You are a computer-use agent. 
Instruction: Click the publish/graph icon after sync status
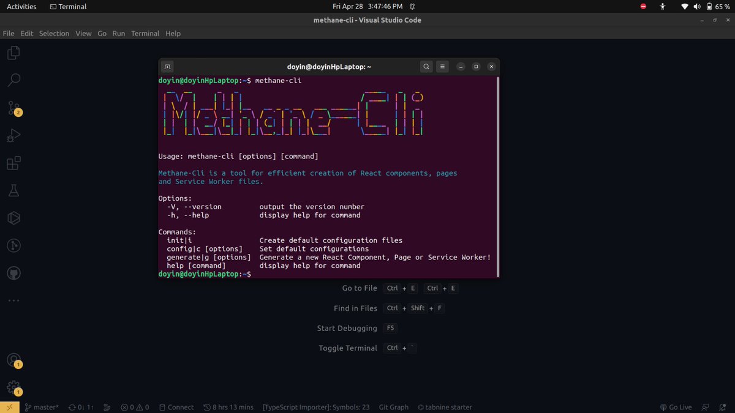coord(107,407)
